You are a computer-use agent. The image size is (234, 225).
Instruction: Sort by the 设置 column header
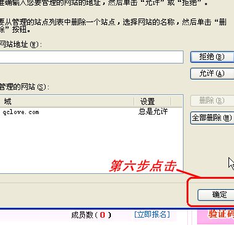pos(152,102)
